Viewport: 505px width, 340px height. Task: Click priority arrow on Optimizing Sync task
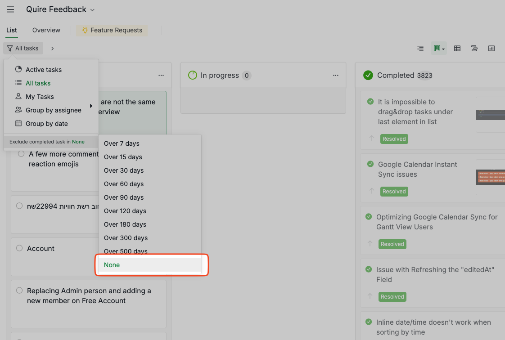pyautogui.click(x=370, y=243)
